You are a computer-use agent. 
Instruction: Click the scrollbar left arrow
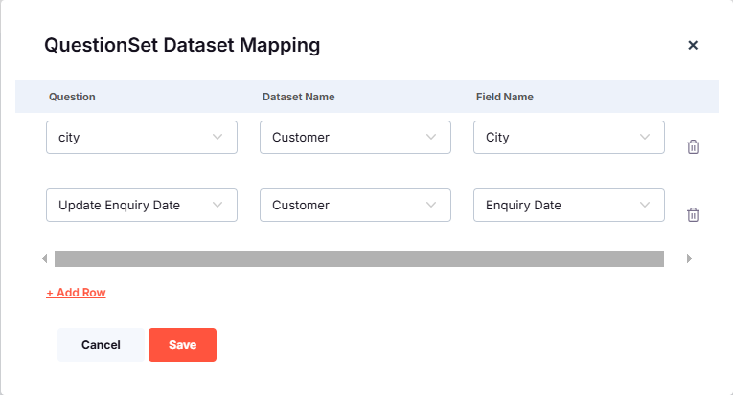pyautogui.click(x=45, y=259)
